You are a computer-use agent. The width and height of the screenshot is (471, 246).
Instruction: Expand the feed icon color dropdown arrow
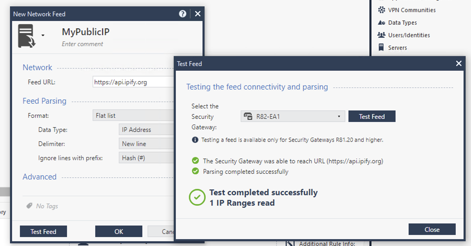pyautogui.click(x=43, y=35)
